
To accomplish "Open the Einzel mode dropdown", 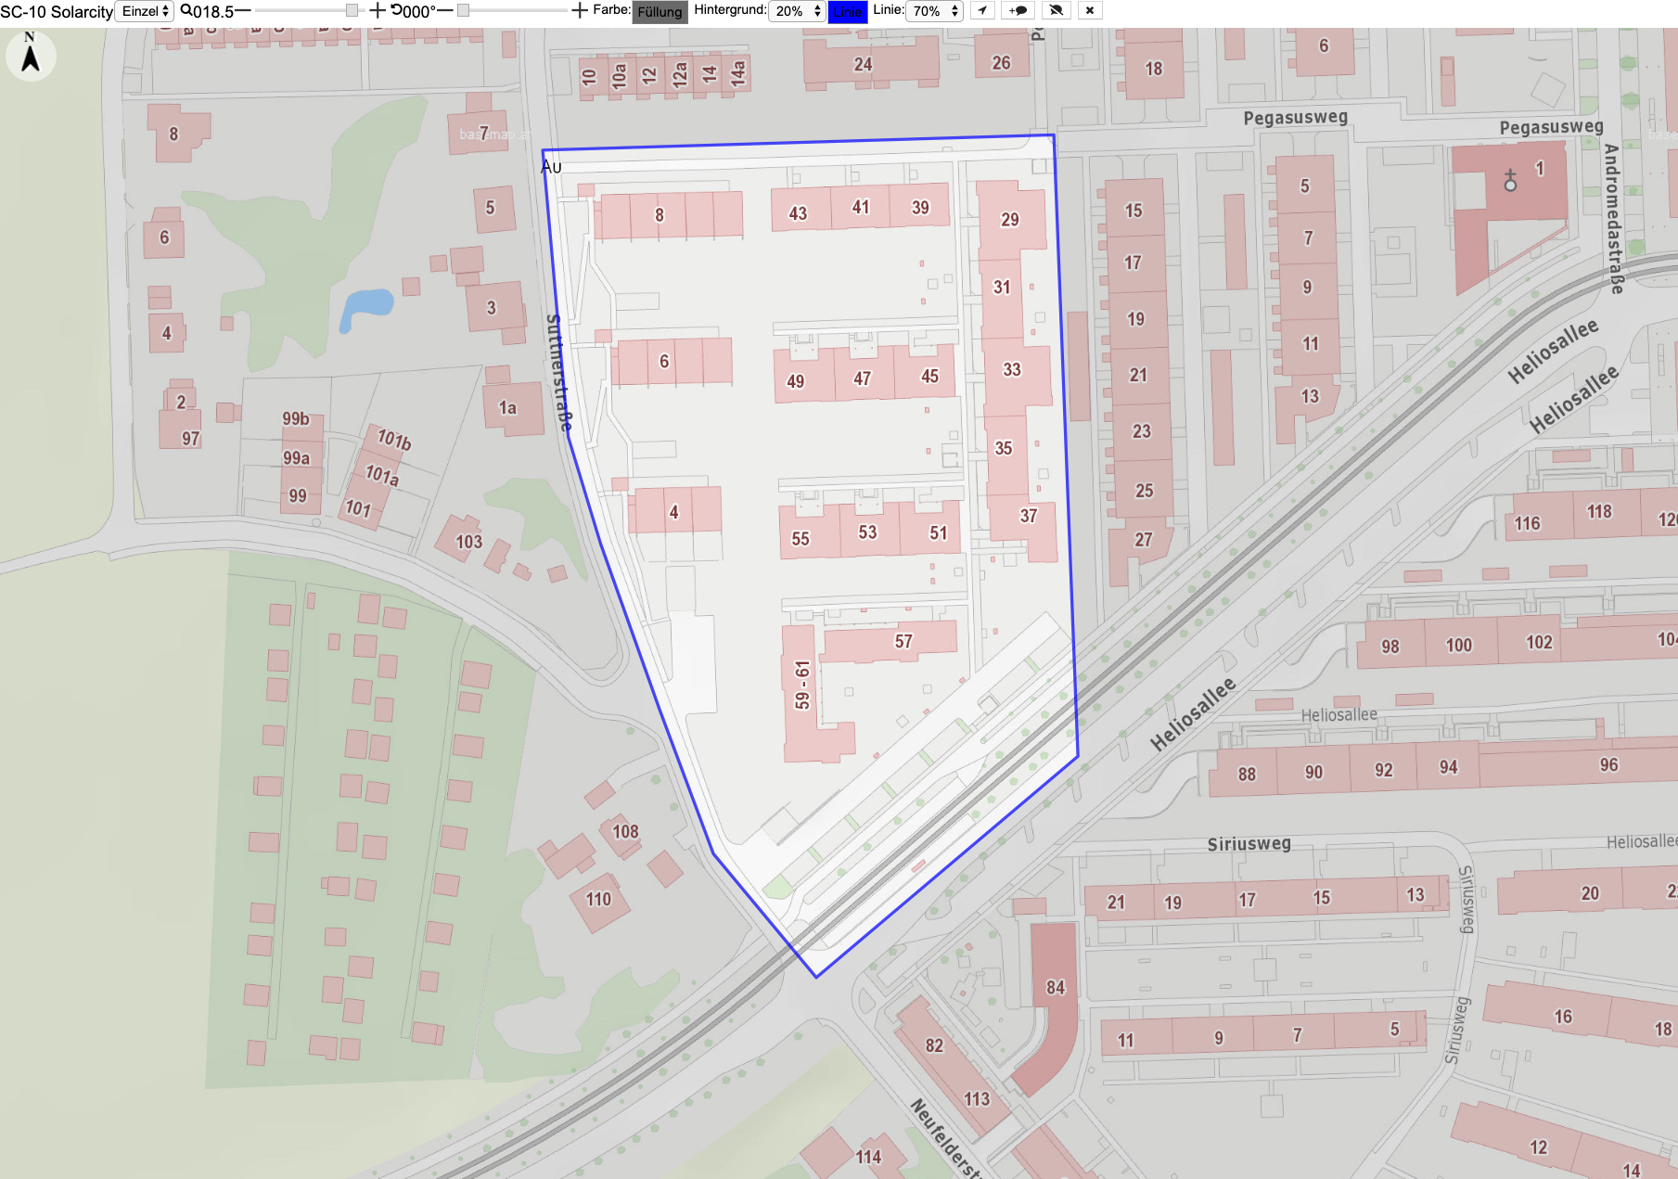I will pos(146,11).
